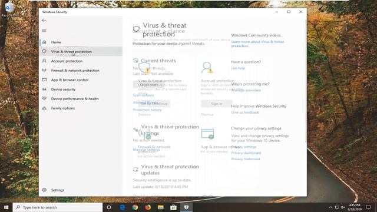Launch Google Chrome from the taskbar
The image size is (377, 212).
coord(135,207)
